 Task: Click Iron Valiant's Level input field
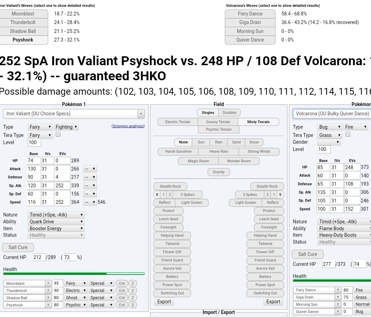pos(35,142)
